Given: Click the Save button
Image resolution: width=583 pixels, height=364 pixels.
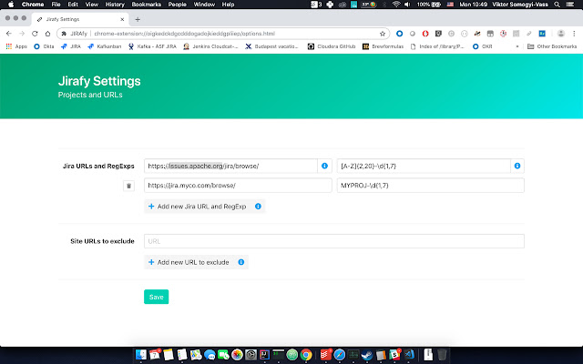Looking at the screenshot, I should pos(156,297).
